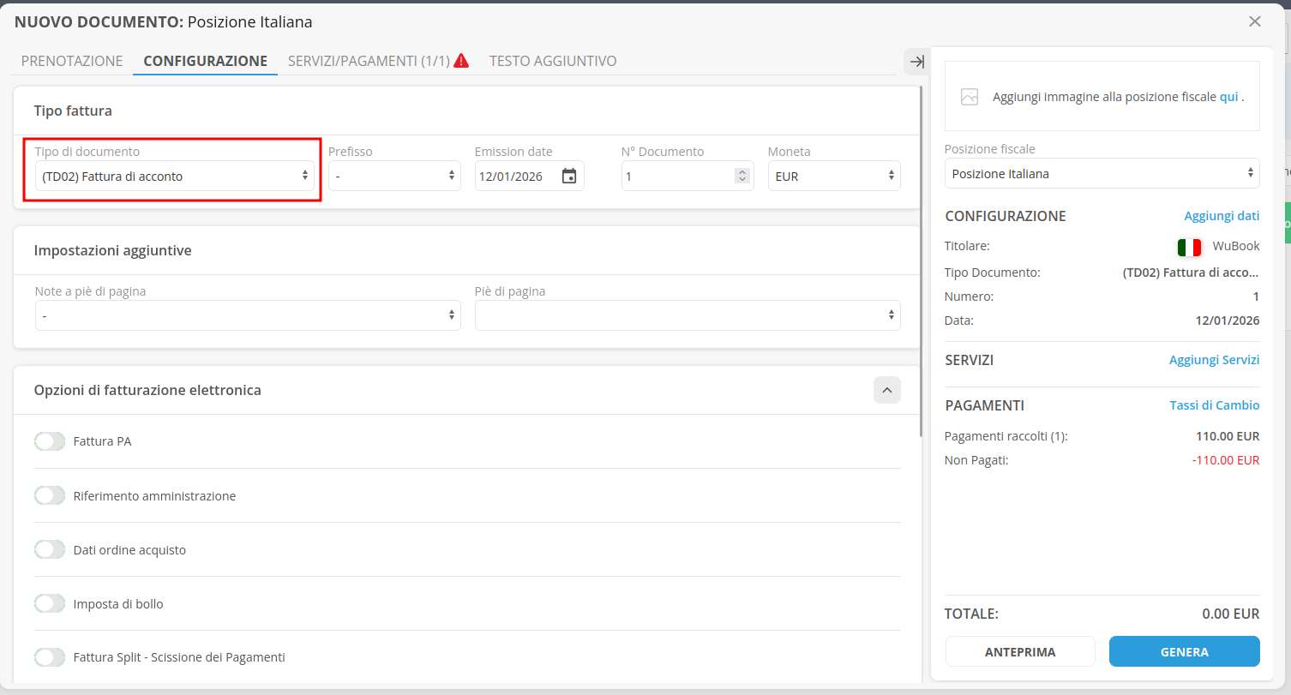Screen dimensions: 1291x695
Task: Close the Nuovo Documento dialog
Action: pos(1255,21)
